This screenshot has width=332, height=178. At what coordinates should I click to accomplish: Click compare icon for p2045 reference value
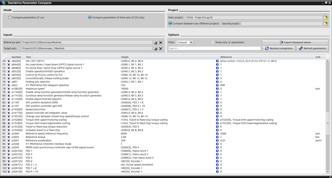coord(217,147)
